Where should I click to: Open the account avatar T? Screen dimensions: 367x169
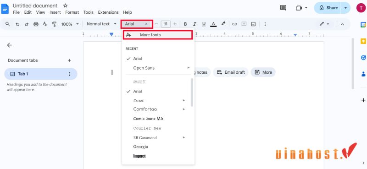[361, 8]
